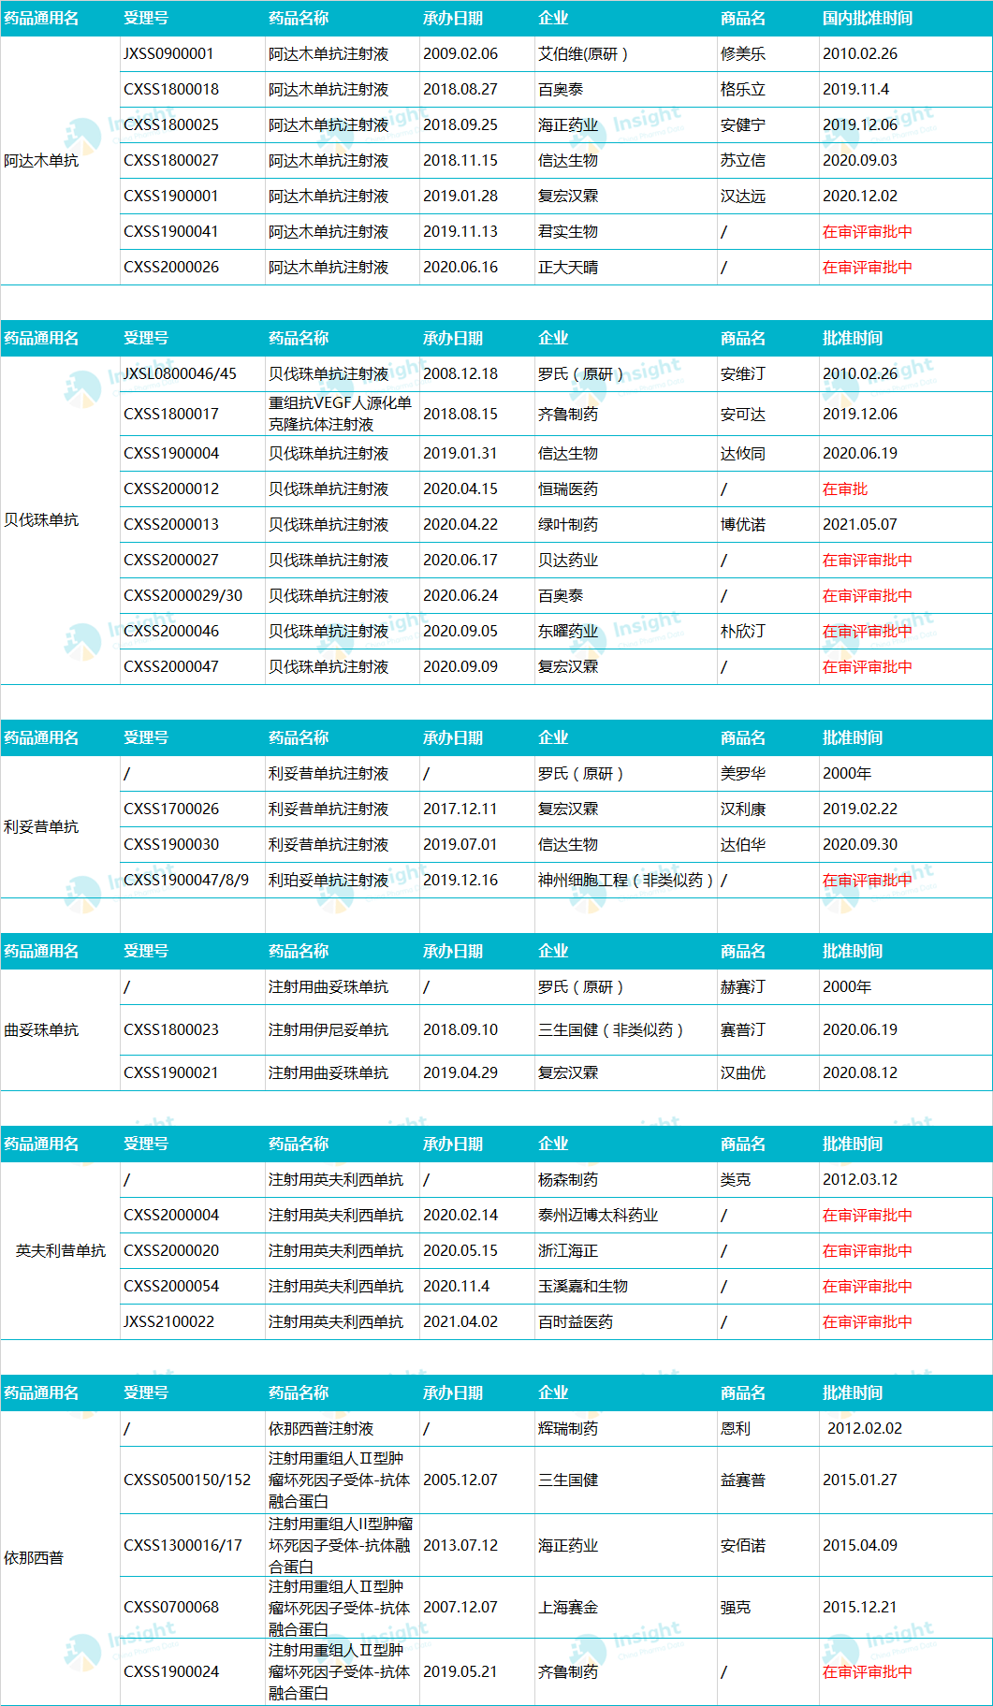This screenshot has height=1706, width=993.
Task: Click approval date 2015.12.21
Action: coord(860,1608)
